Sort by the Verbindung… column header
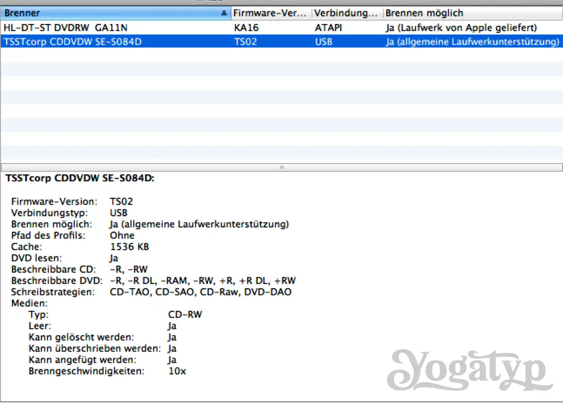 tap(347, 13)
